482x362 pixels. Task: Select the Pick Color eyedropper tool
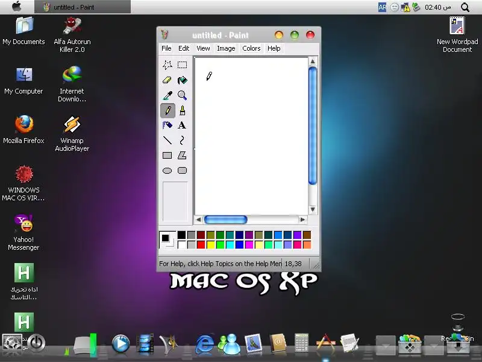tap(167, 95)
